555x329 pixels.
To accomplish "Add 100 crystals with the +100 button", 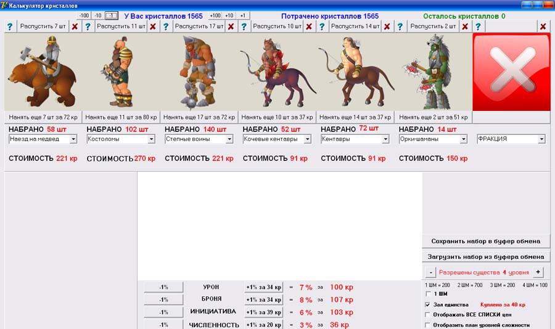I will click(x=215, y=15).
